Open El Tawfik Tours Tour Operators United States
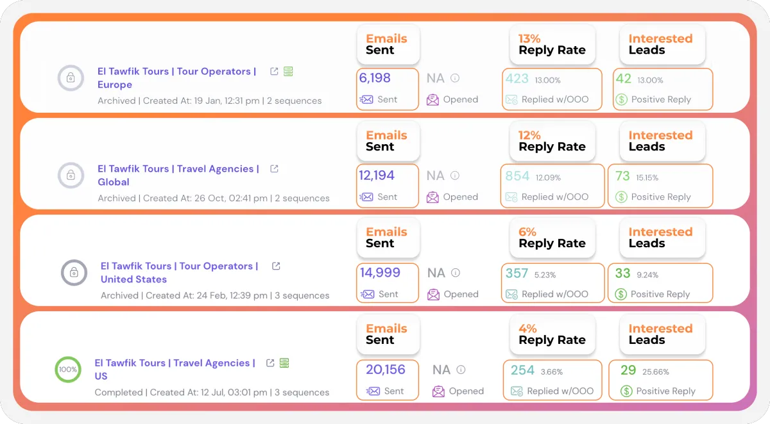 pos(179,272)
